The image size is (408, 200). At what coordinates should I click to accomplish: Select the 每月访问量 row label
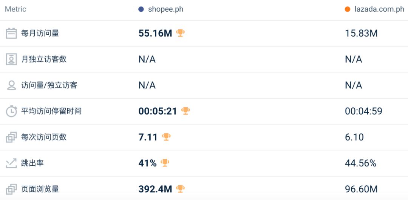[40, 34]
